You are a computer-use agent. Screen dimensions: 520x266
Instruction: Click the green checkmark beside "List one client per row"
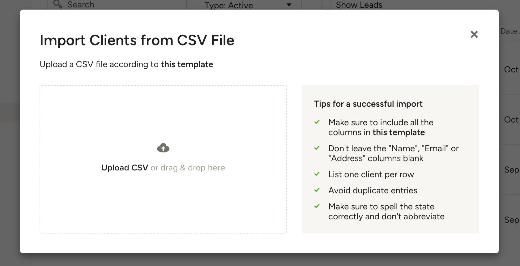tap(317, 174)
